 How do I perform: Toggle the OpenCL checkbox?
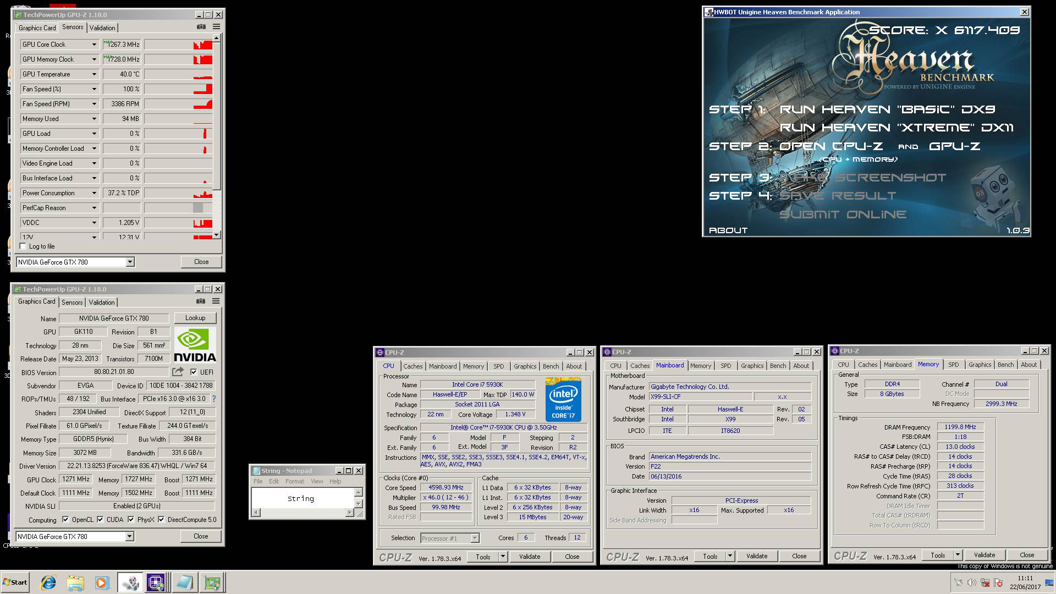click(x=65, y=519)
